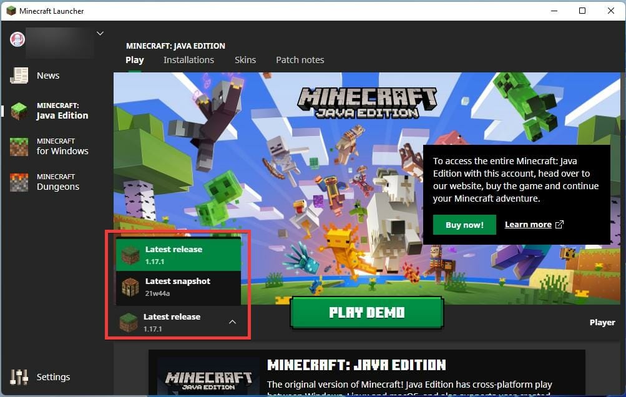Switch to the Installations tab
626x397 pixels.
188,60
